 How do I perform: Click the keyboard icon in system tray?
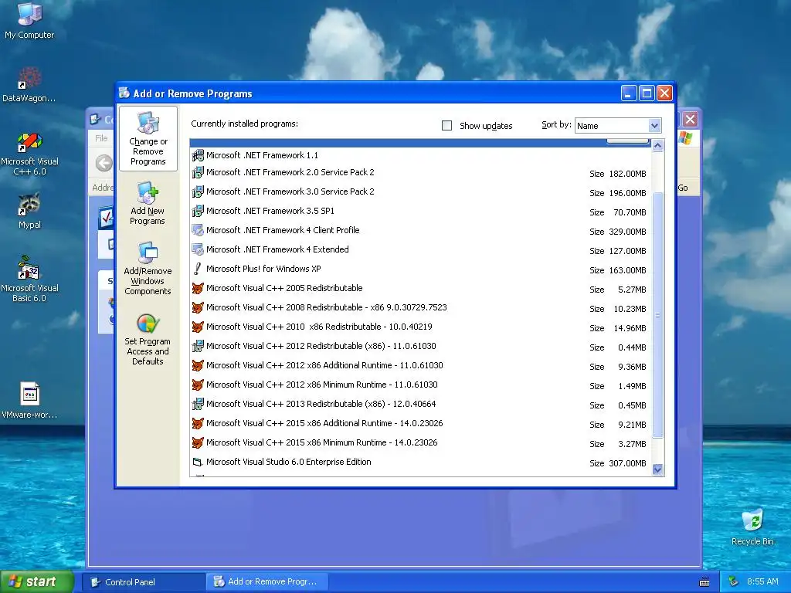pos(704,582)
